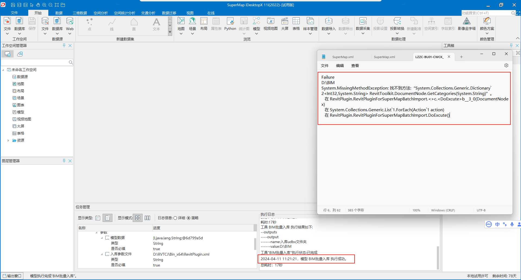This screenshot has width=521, height=280.
Task: Open 投影转换 projection conversion tool
Action: (x=397, y=21)
